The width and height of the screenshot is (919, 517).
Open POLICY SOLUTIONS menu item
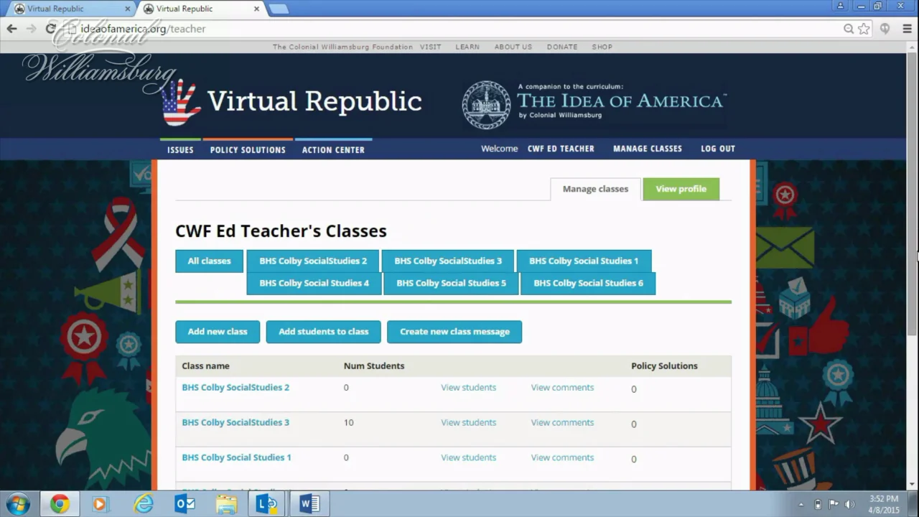[x=248, y=149]
